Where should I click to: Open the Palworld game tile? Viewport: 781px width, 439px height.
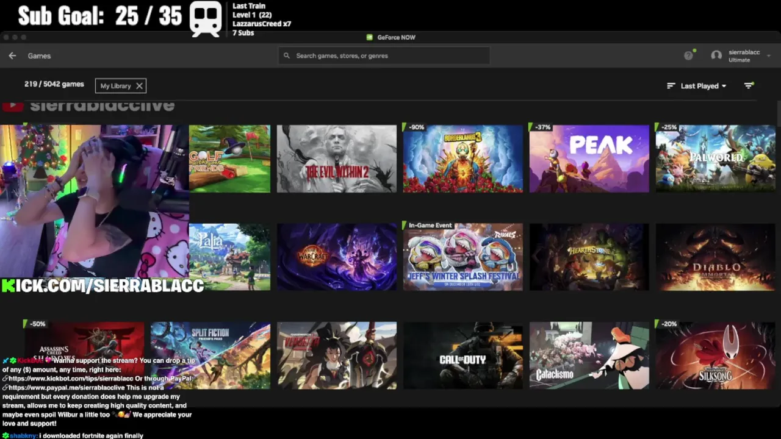tap(716, 159)
